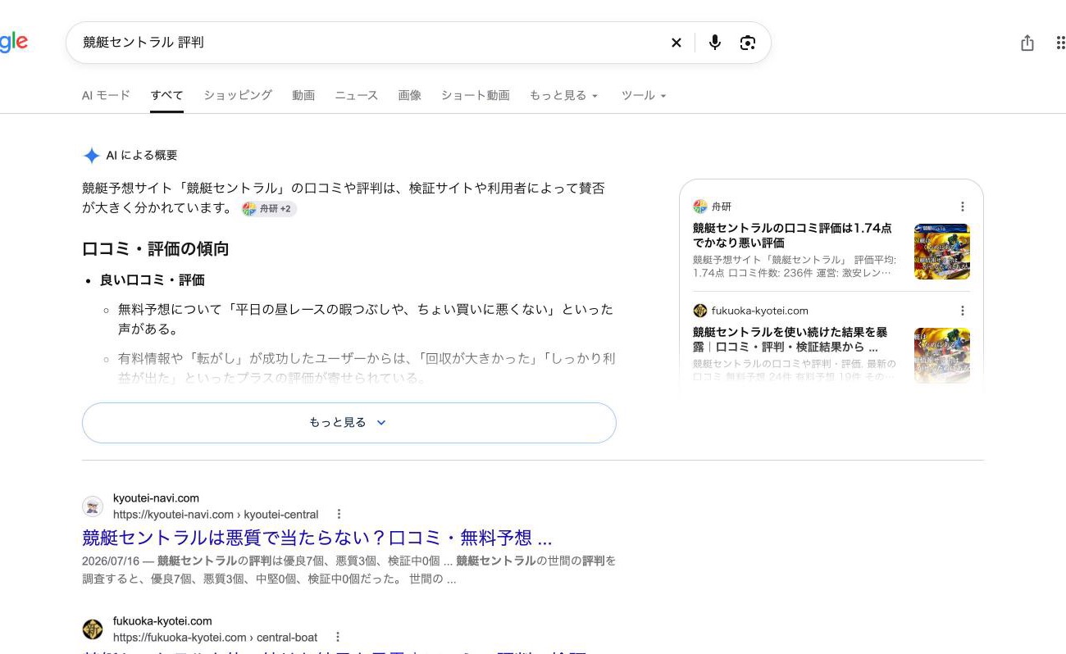Open 競艇セントラルの口コミ評価は1.74点 article

pos(792,235)
